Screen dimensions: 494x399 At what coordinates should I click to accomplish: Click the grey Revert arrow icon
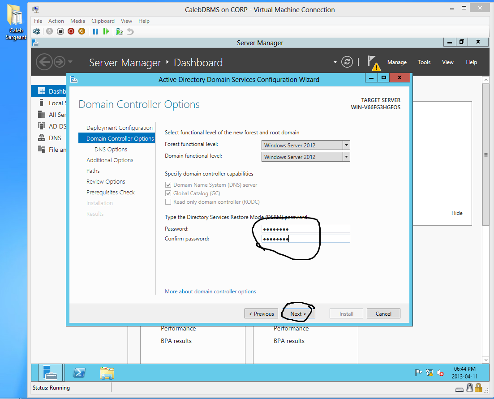click(130, 31)
